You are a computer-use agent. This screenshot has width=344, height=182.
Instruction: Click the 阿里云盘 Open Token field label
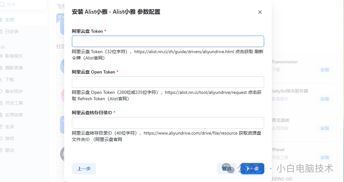click(94, 72)
